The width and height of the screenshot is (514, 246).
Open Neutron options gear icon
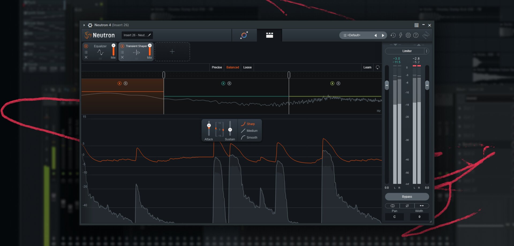(x=408, y=35)
